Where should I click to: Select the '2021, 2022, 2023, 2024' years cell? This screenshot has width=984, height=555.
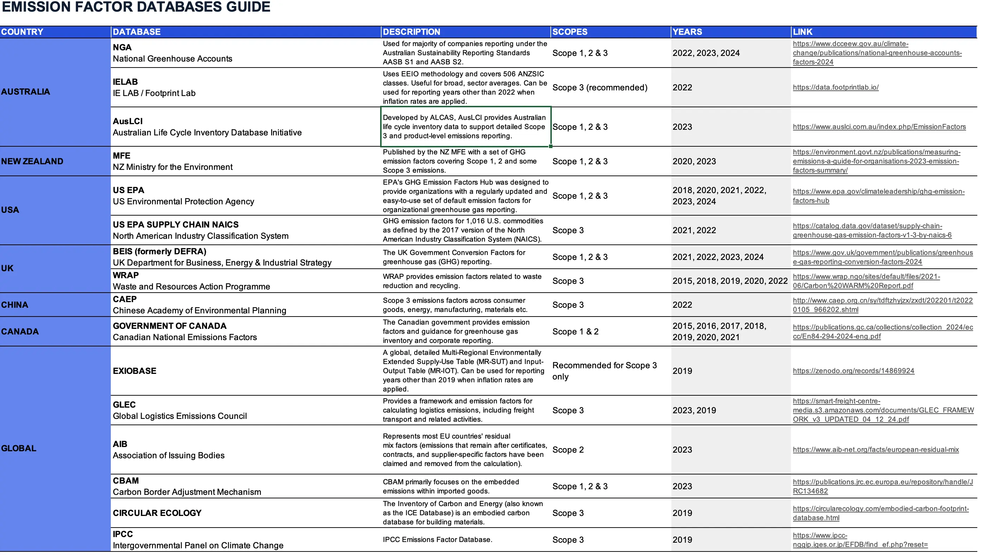[x=731, y=257]
